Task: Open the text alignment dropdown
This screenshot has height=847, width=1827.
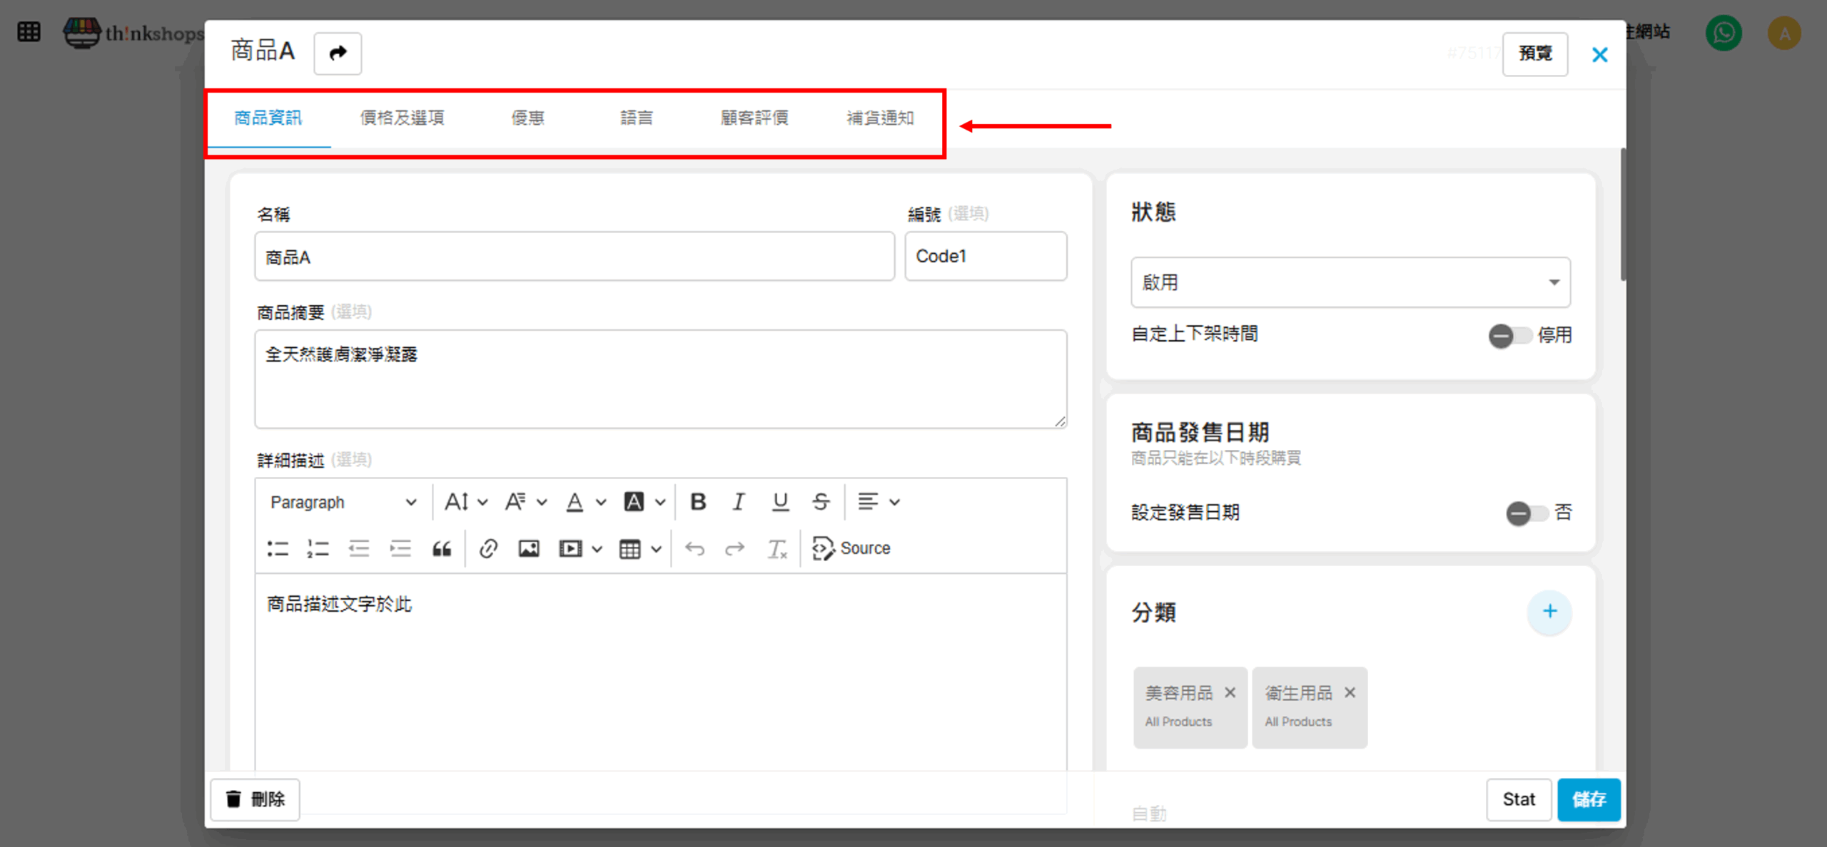Action: [x=878, y=502]
